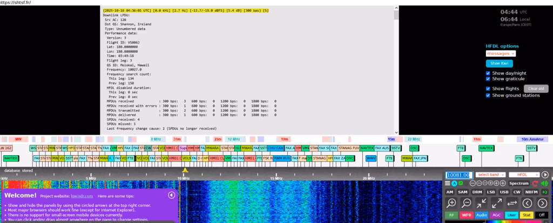Click the zoom out magnifier icon
This screenshot has height=223, width=553.
tap(466, 203)
